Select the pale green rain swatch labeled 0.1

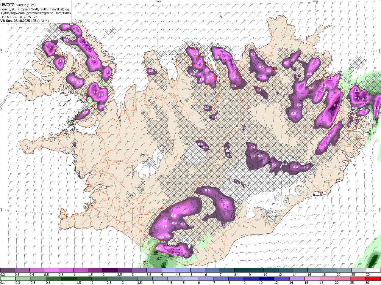tap(7, 278)
